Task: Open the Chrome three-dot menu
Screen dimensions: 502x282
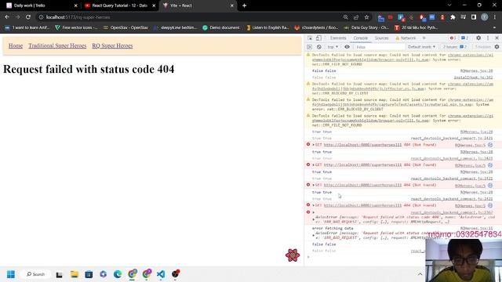Action: tap(495, 17)
